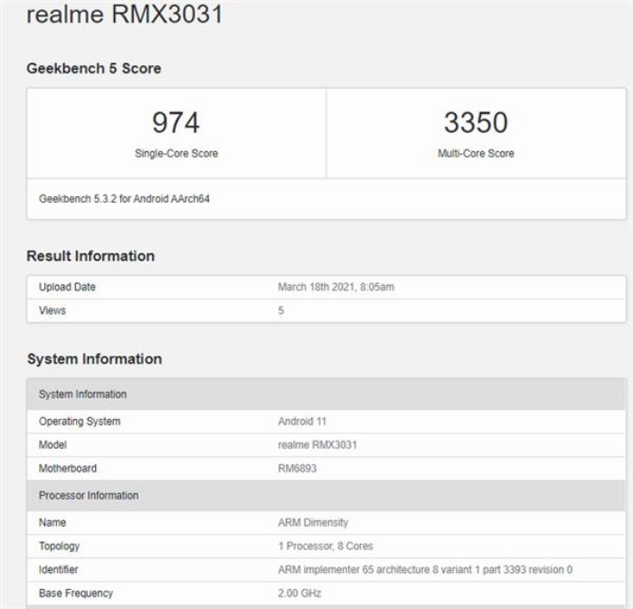
Task: Click the Multi-Core Score label
Action: point(476,154)
